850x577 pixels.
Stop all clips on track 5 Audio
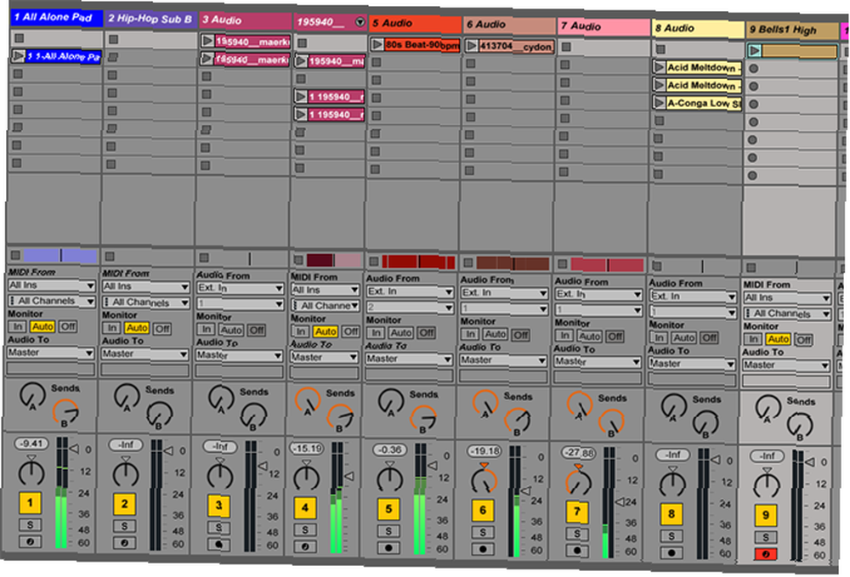point(373,262)
